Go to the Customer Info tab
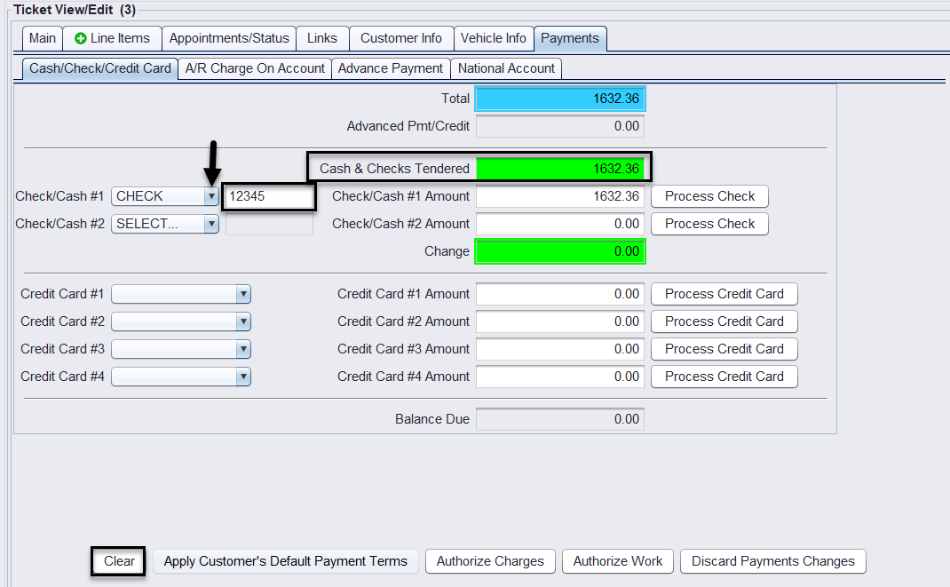 [x=400, y=38]
